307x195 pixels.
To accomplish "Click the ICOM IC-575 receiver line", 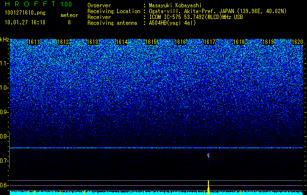I will (x=196, y=17).
